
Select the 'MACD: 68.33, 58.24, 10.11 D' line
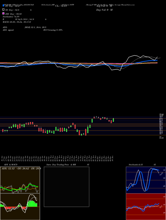tap(17, 22)
